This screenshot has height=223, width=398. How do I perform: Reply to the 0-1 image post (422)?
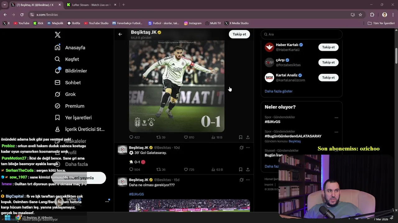131,137
